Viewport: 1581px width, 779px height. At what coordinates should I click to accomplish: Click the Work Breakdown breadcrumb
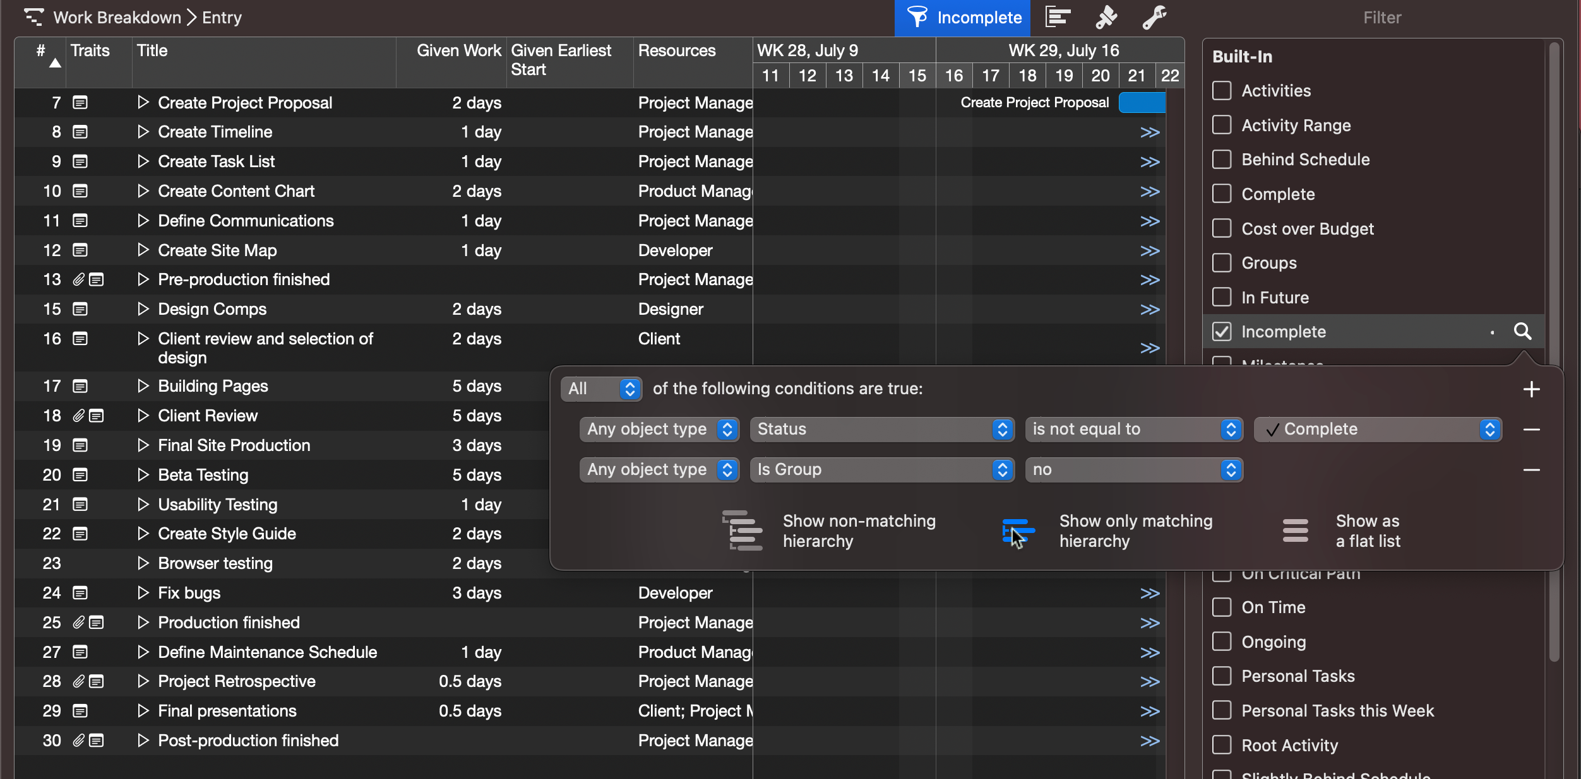pyautogui.click(x=117, y=17)
